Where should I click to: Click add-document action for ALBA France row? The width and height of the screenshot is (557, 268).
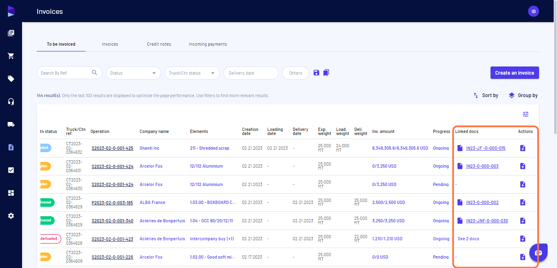(523, 202)
